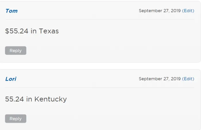201x130 pixels.
Task: Open Lori's author profile name
Action: 11,79
